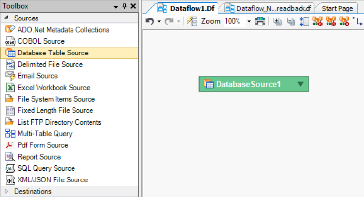Viewport: 364px width, 197px height.
Task: Click the print icon in the toolbar
Action: 261,21
